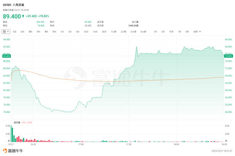235x156 pixels.
Task: Click the green up-arrow beside the price
Action: (23, 16)
